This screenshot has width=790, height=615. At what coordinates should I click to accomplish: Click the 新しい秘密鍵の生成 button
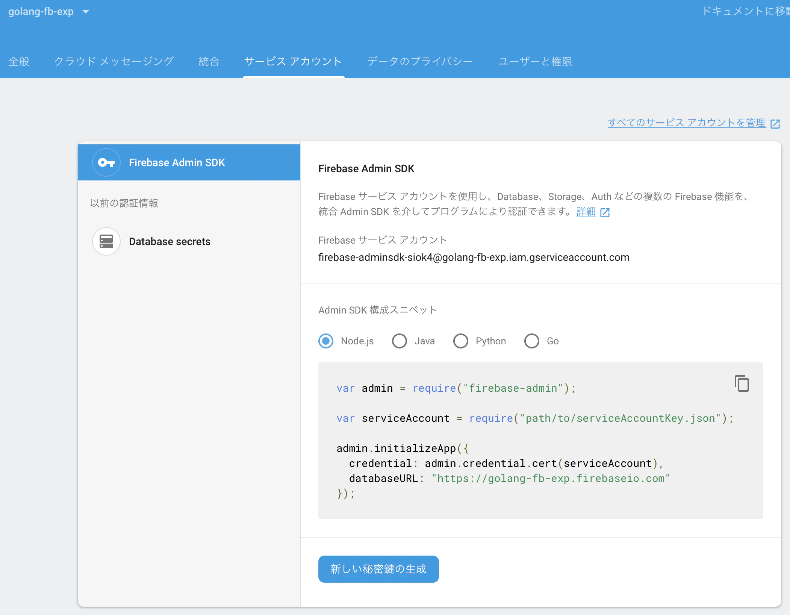[378, 569]
